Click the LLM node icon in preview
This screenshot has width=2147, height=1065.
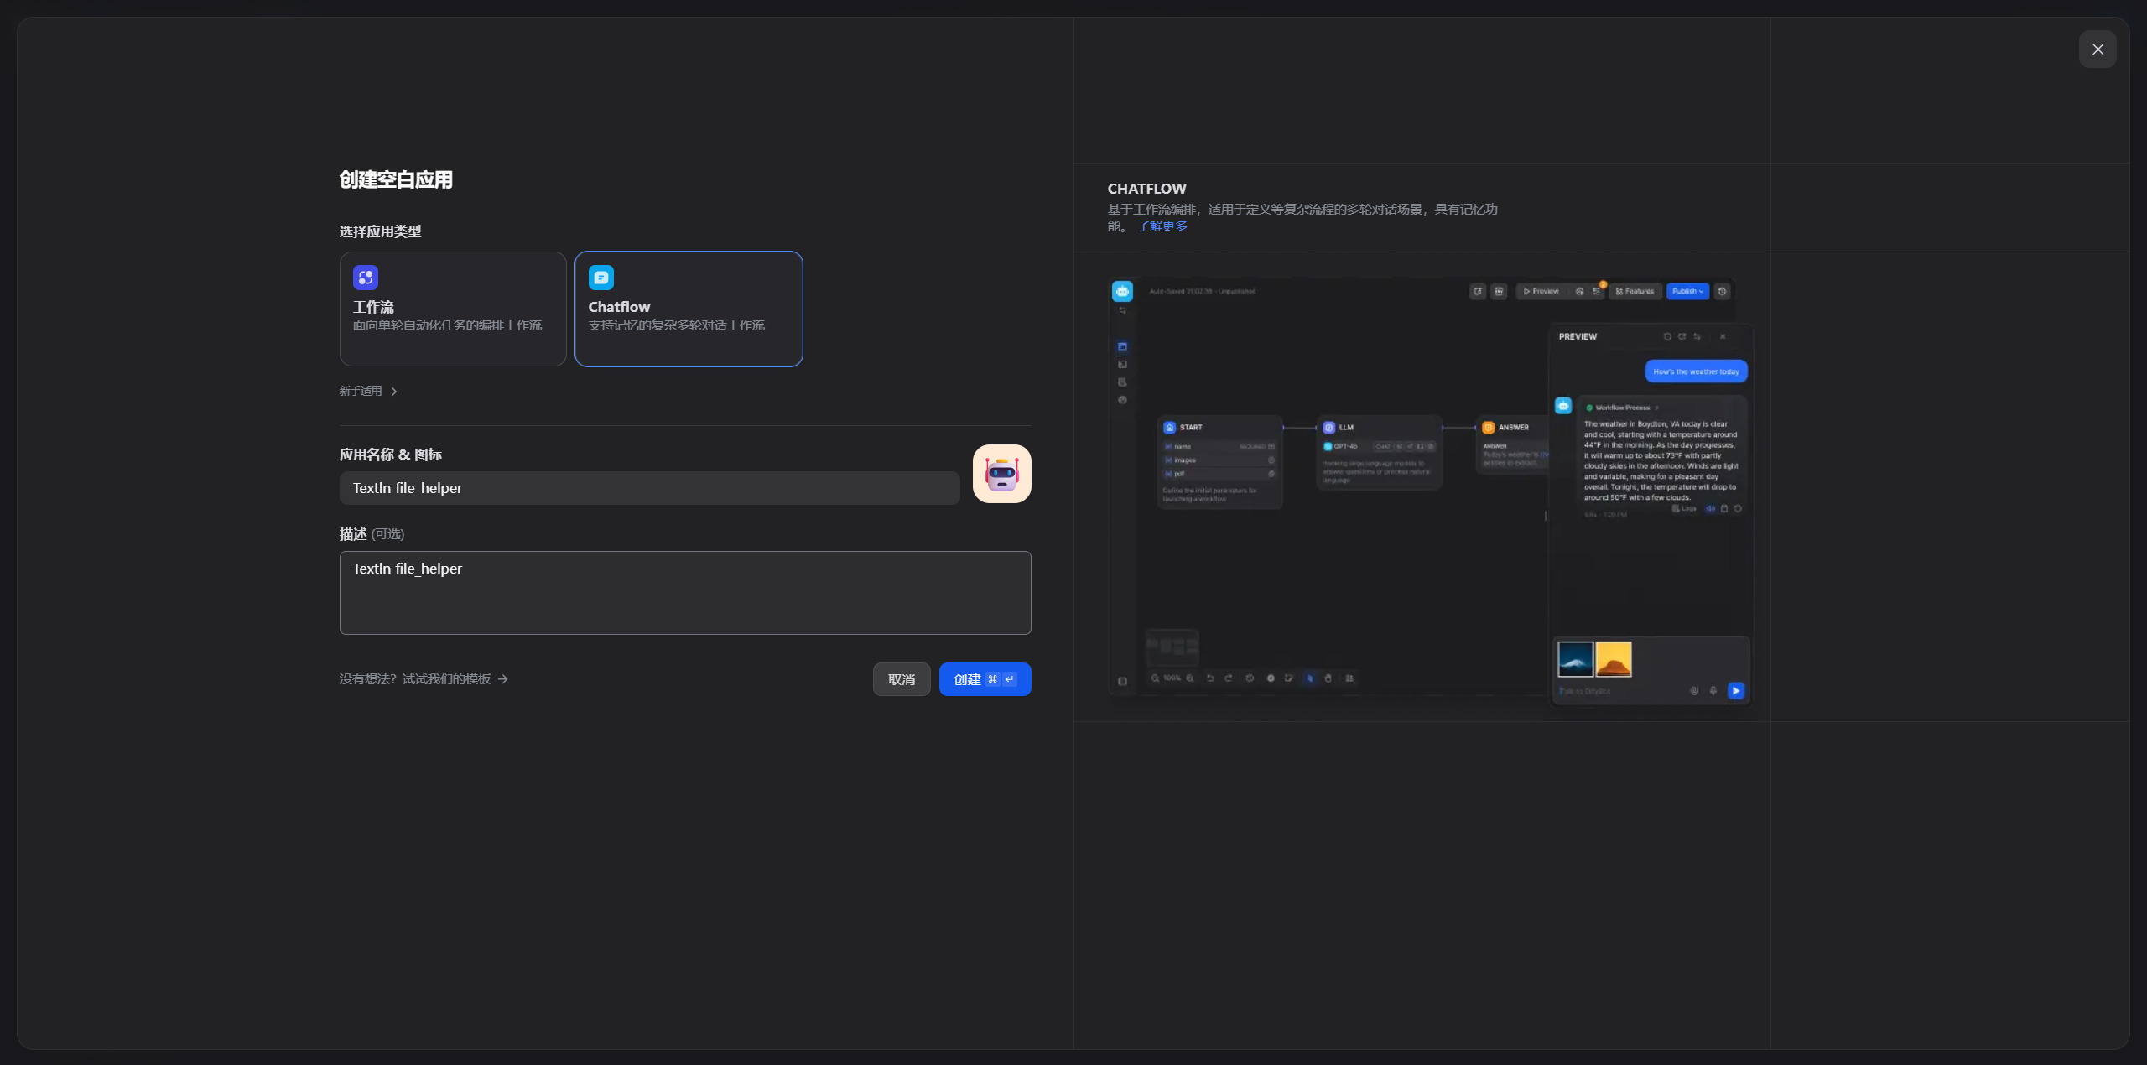pyautogui.click(x=1328, y=428)
